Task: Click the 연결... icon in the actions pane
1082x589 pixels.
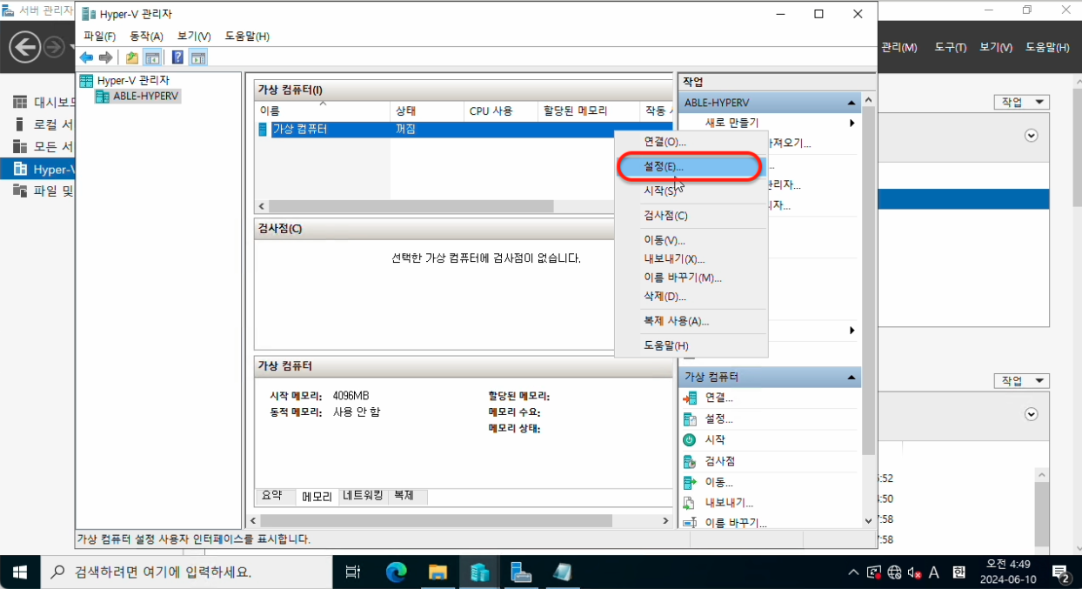Action: point(691,398)
